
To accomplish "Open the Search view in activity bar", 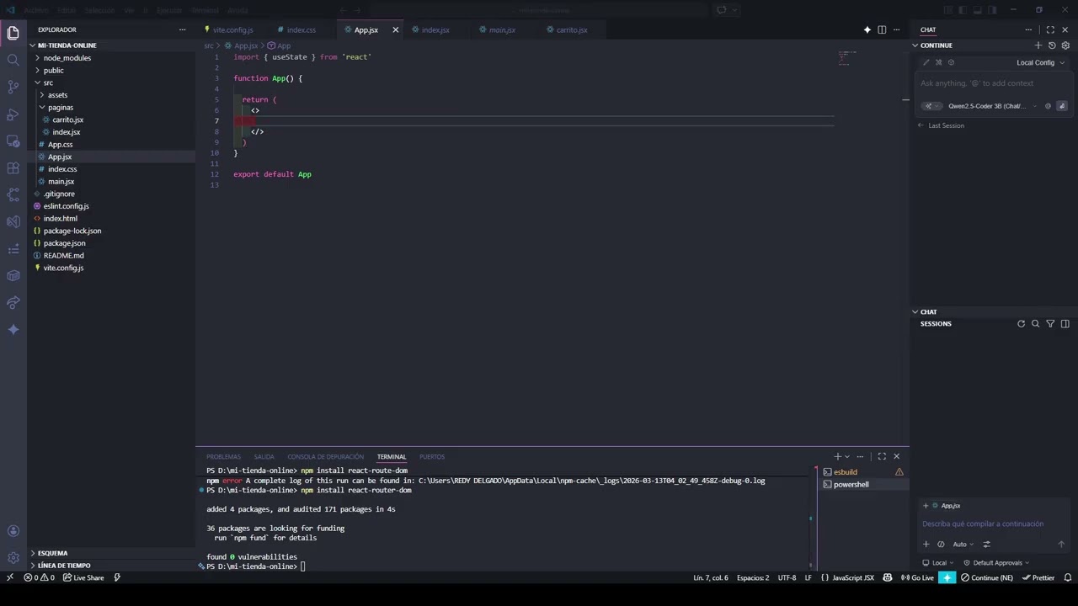I will point(13,60).
